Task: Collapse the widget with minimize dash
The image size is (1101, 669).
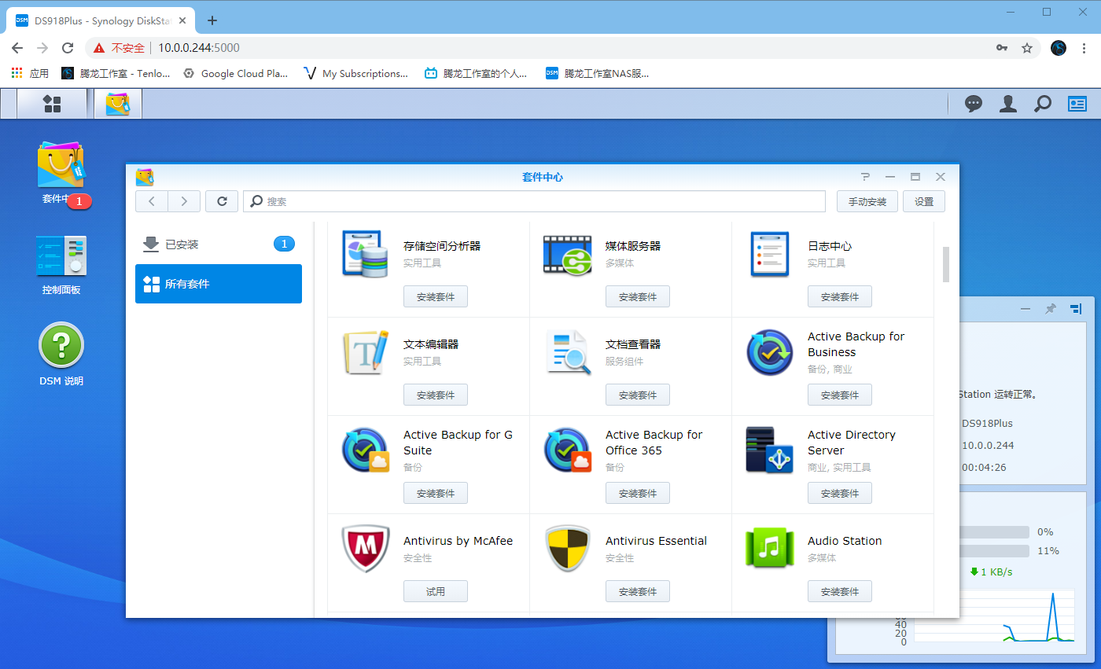Action: (1025, 309)
